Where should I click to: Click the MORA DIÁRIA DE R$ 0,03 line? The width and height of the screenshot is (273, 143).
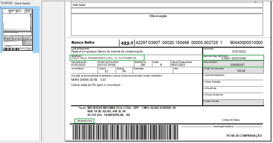point(88,80)
